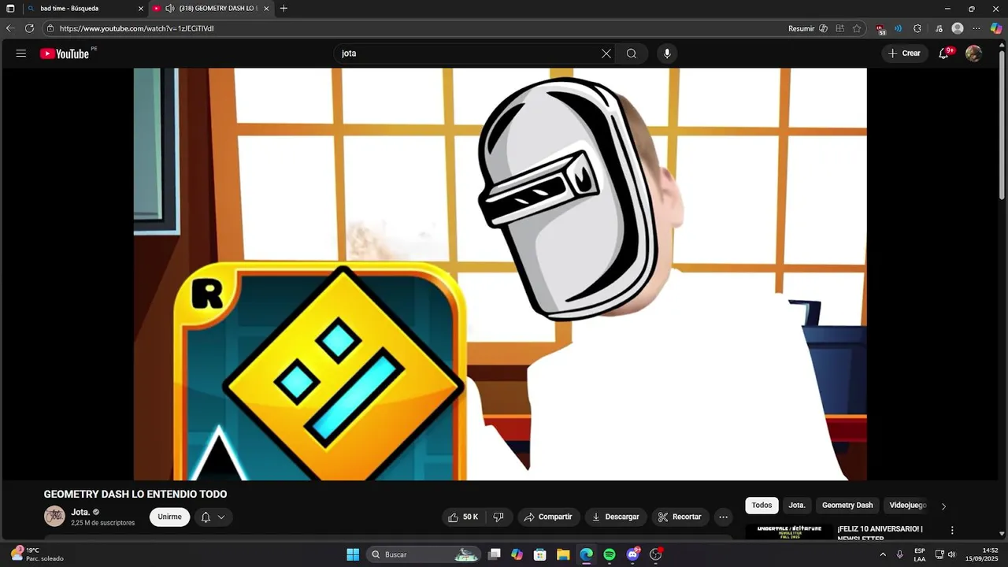Join the channel with Unirme
The height and width of the screenshot is (567, 1008).
pyautogui.click(x=169, y=517)
